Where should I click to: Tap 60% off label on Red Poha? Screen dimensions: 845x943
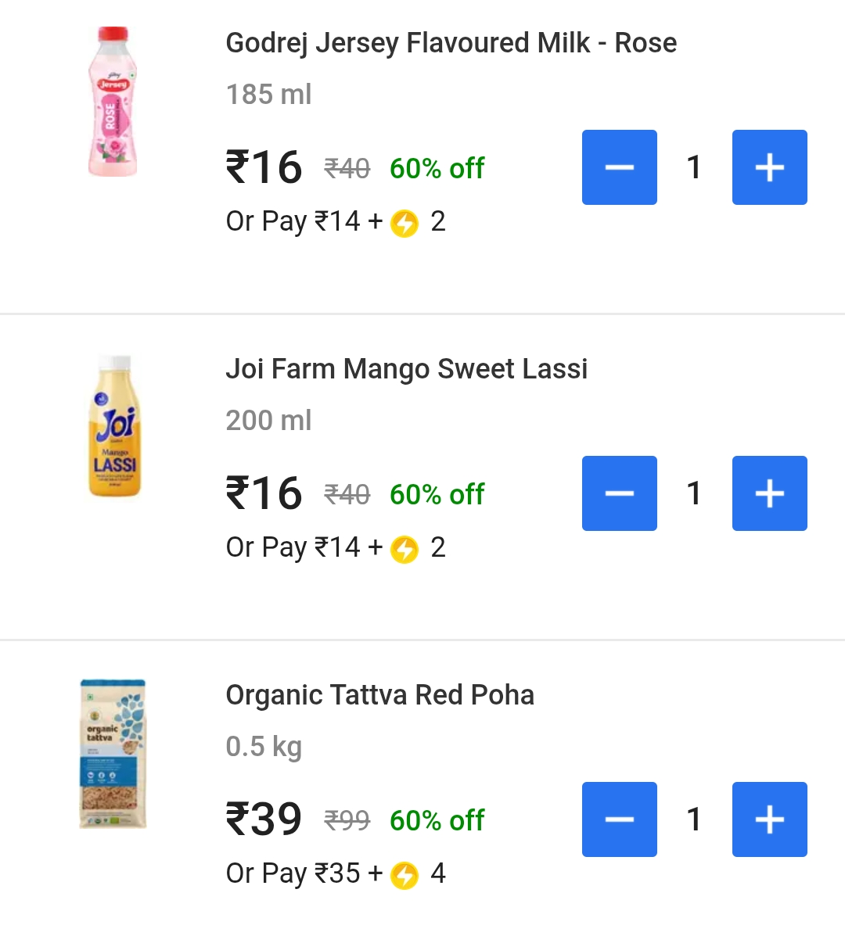(x=437, y=820)
